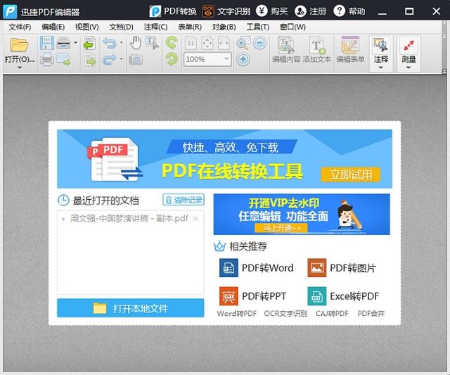Image resolution: width=450 pixels, height=375 pixels.
Task: Open the 文档(D) menu
Action: 121,27
